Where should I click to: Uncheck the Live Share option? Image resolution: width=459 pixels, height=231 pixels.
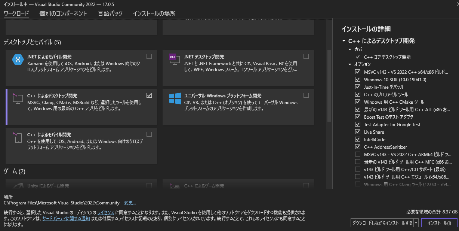pos(358,132)
